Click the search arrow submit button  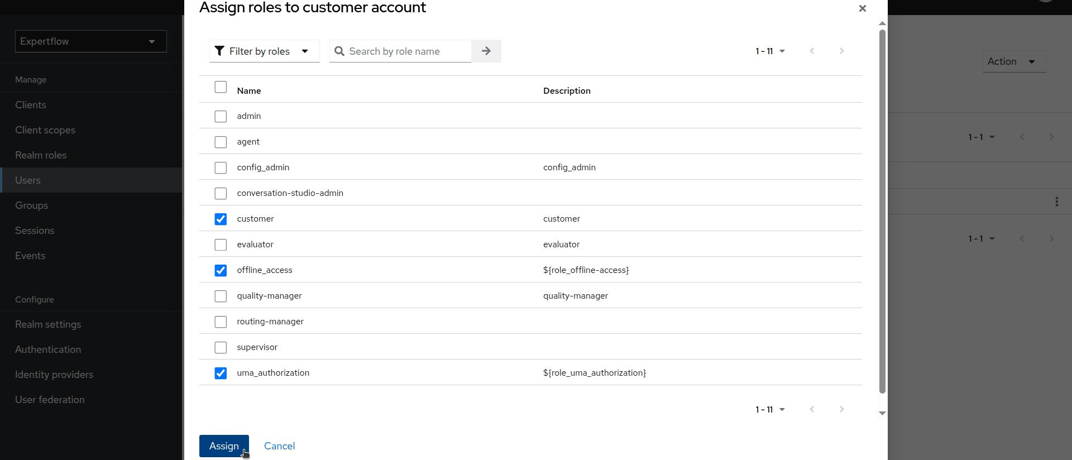tap(486, 51)
